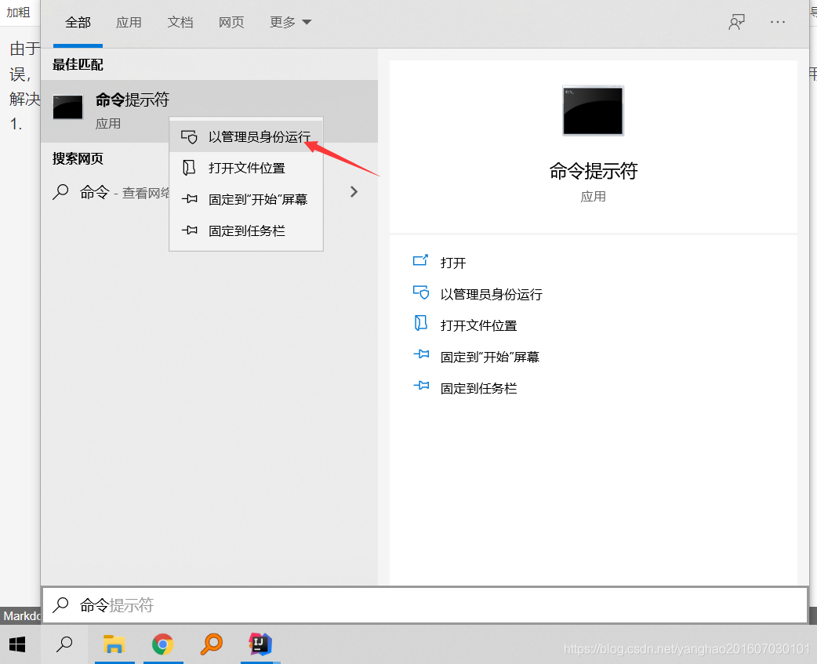817x664 pixels.
Task: Expand the web result chevron arrow
Action: [x=354, y=192]
